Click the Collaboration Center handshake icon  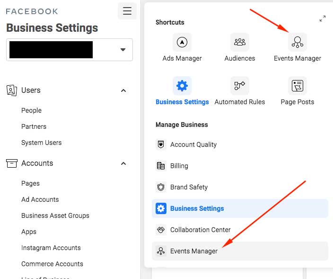pyautogui.click(x=161, y=230)
